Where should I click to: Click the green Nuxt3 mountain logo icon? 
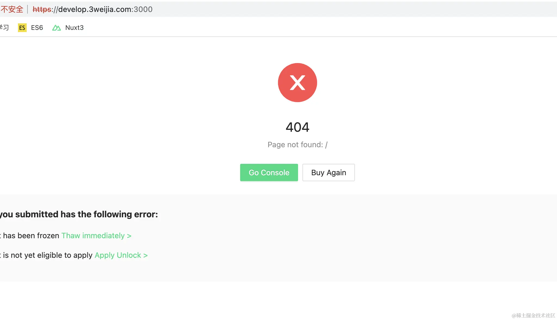(56, 28)
